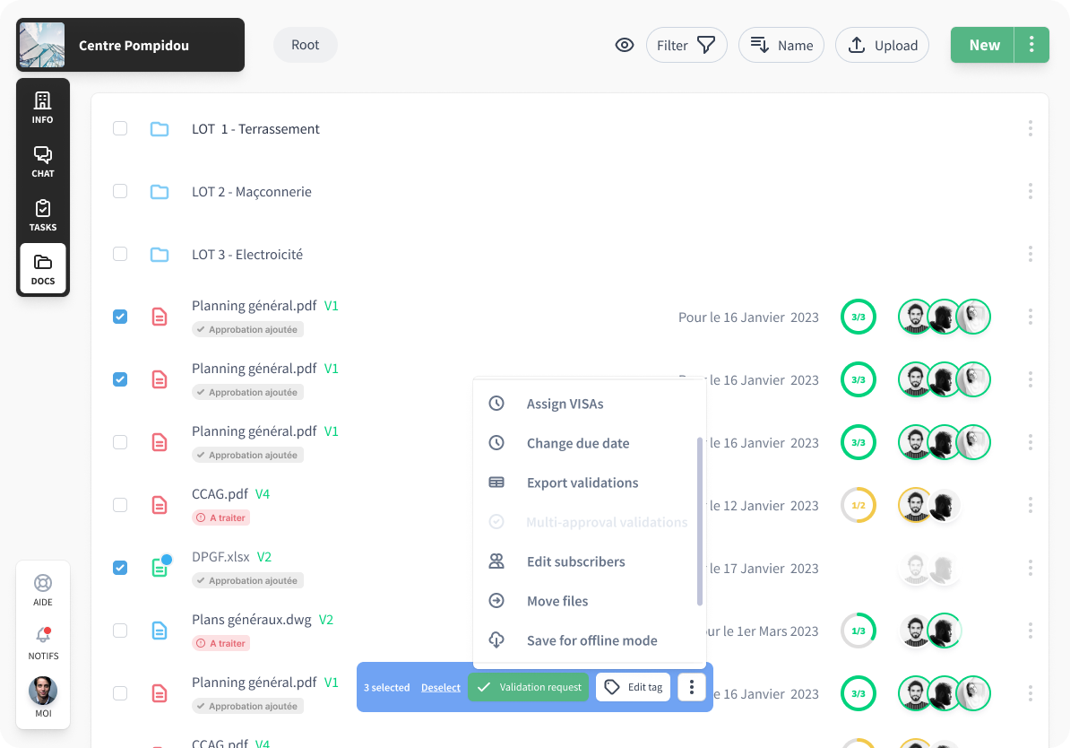Expand options next to New button
The width and height of the screenshot is (1070, 748).
(1031, 45)
